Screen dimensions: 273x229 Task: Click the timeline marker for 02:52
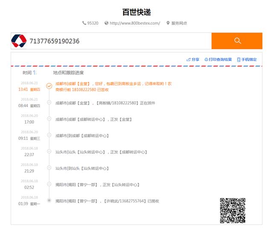click(x=49, y=184)
